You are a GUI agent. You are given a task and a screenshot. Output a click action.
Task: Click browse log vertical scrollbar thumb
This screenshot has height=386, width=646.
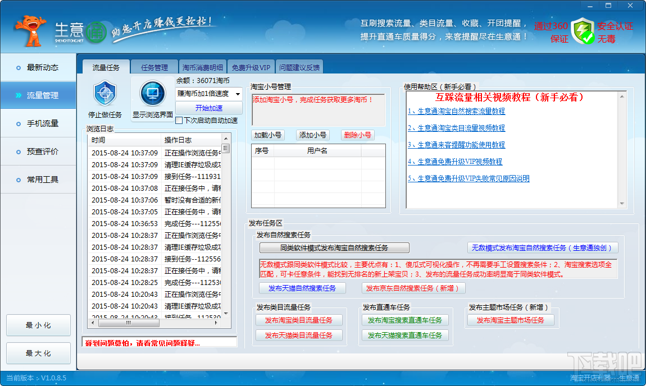225,148
